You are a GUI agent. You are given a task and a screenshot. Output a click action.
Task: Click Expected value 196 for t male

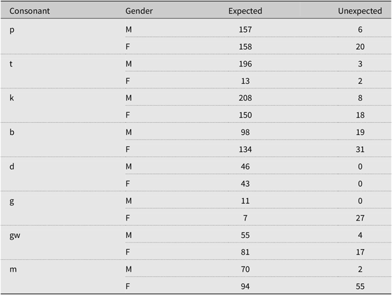(246, 64)
